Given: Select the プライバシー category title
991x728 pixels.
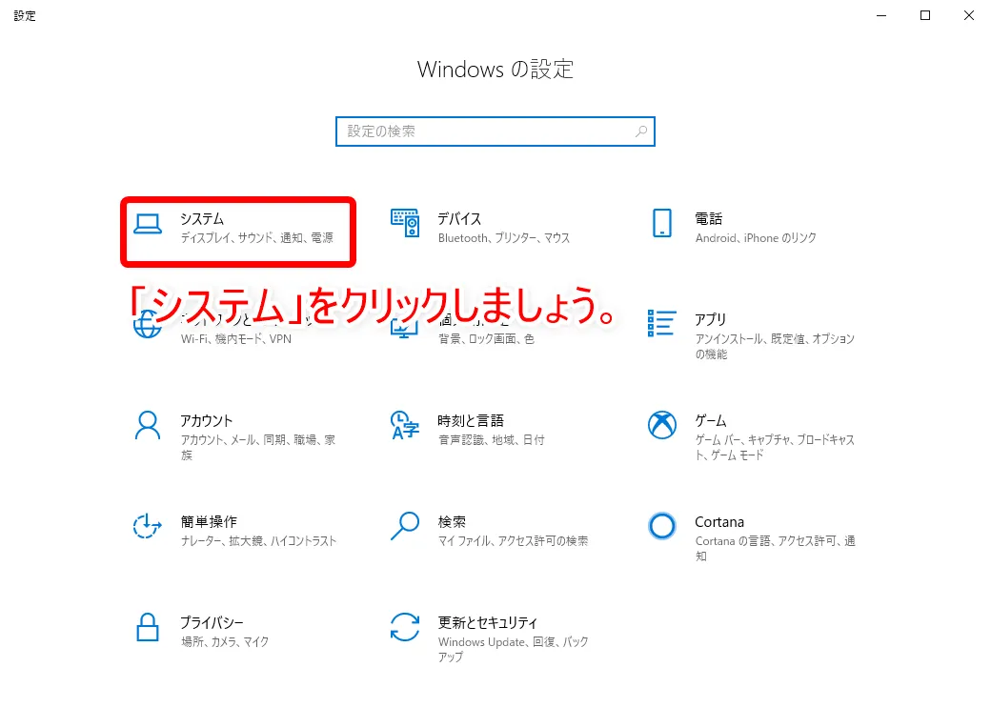Looking at the screenshot, I should pyautogui.click(x=212, y=623).
